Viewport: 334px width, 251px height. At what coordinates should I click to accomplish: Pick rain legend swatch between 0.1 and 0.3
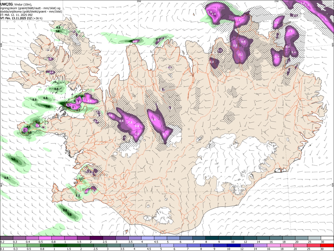coord(7,245)
